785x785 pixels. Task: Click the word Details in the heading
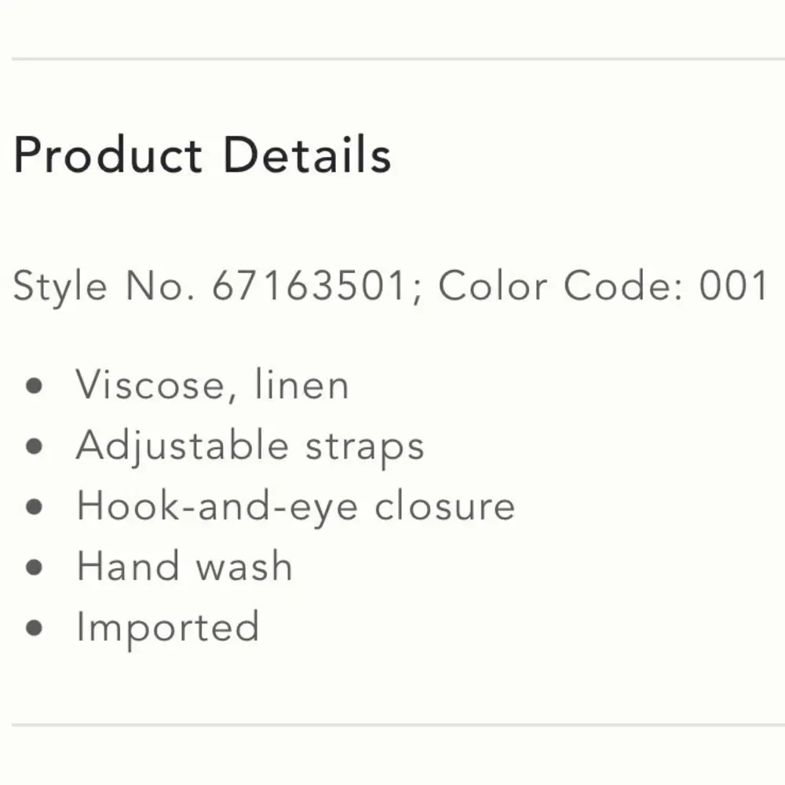(307, 155)
